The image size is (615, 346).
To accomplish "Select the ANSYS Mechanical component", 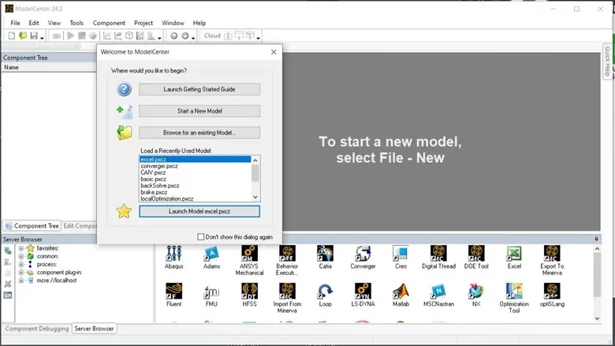I will [249, 254].
